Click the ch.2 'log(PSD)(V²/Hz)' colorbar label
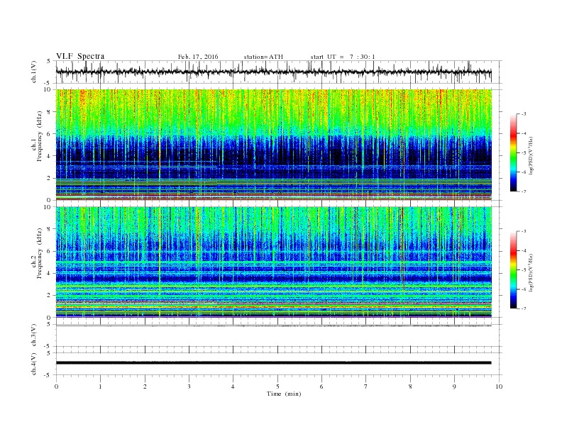 pos(531,272)
